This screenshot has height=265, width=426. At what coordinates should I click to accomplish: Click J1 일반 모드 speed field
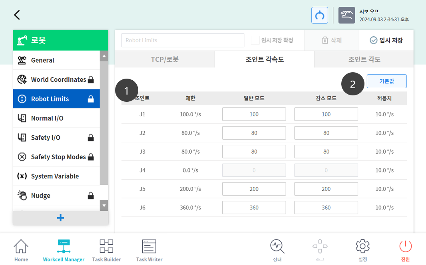coord(254,114)
